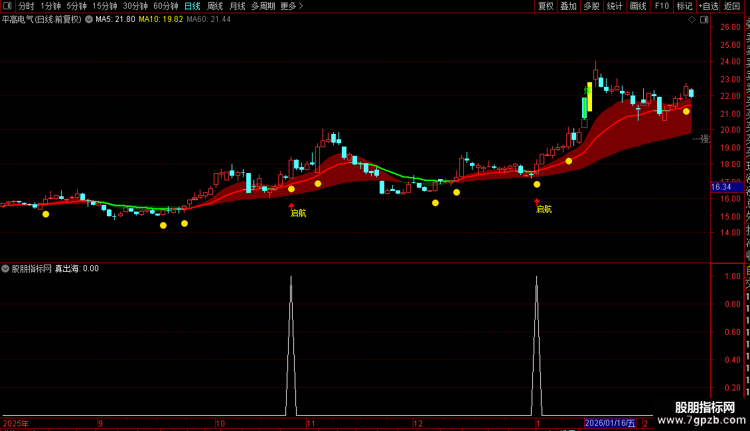
Task: Click the 26.00 price axis label
Action: [x=730, y=27]
